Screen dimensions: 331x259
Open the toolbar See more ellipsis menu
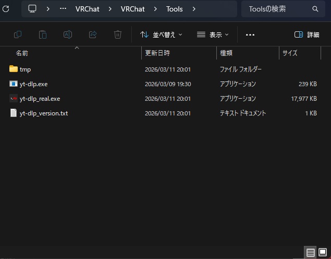point(250,34)
